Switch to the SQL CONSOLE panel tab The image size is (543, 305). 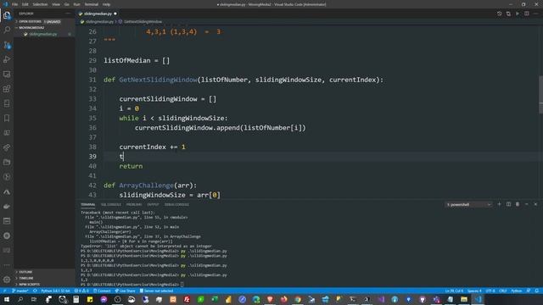[111, 204]
